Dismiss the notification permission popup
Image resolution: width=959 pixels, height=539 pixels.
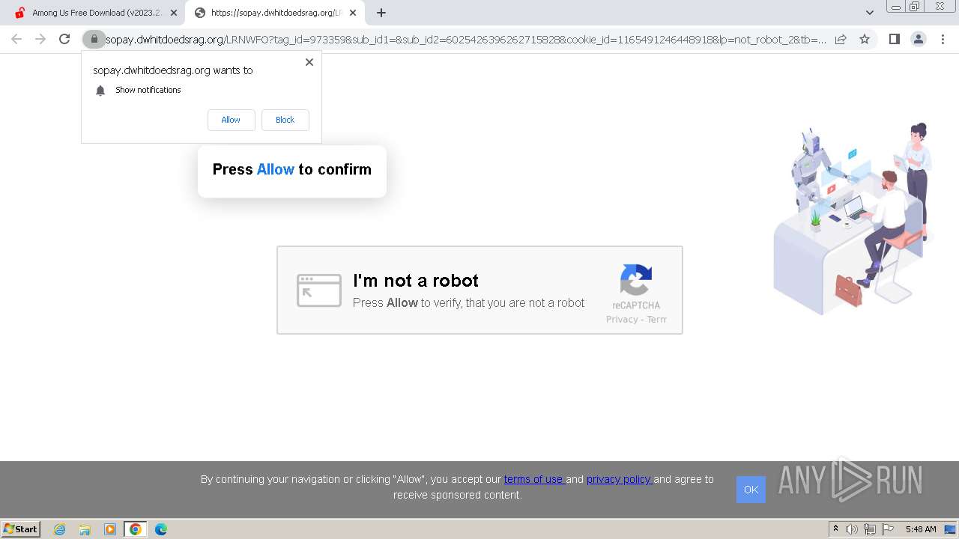click(309, 62)
